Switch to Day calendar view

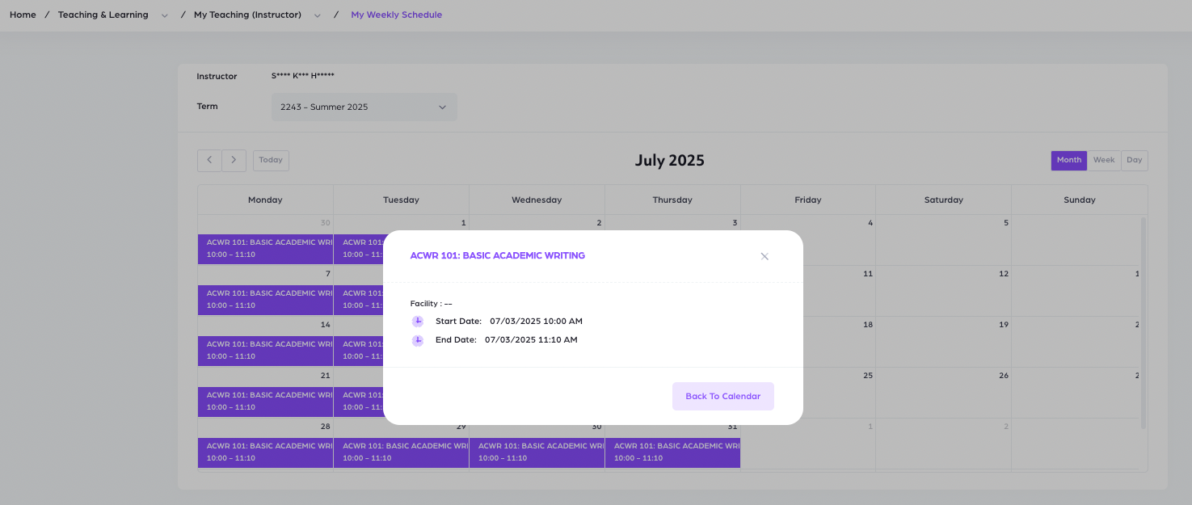tap(1134, 160)
